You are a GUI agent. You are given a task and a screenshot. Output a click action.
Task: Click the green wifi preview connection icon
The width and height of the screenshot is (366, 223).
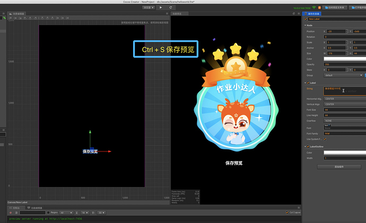point(314,8)
